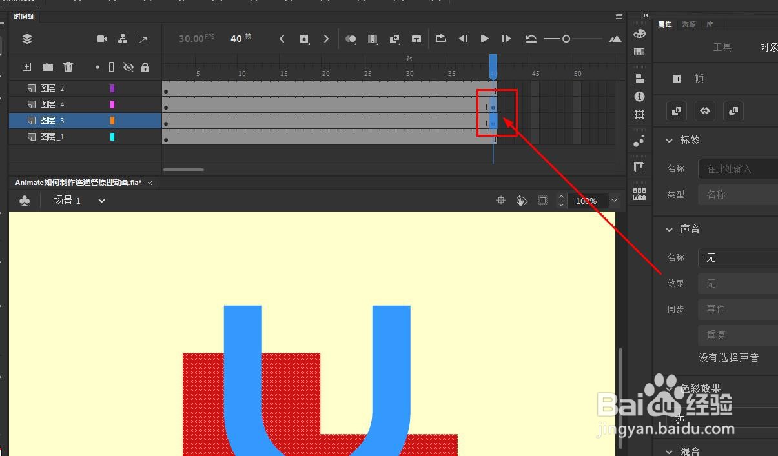Screen dimensions: 778x456
Task: Collapse the 声音 section
Action: 670,229
